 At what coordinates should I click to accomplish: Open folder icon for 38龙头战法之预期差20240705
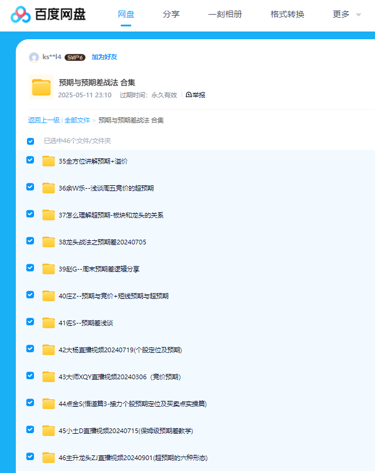pyautogui.click(x=49, y=242)
